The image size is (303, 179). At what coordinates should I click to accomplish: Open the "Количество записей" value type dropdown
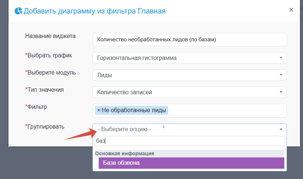189,92
